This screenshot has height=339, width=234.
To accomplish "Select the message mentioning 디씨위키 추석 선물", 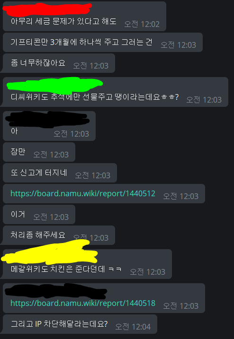I will click(95, 97).
